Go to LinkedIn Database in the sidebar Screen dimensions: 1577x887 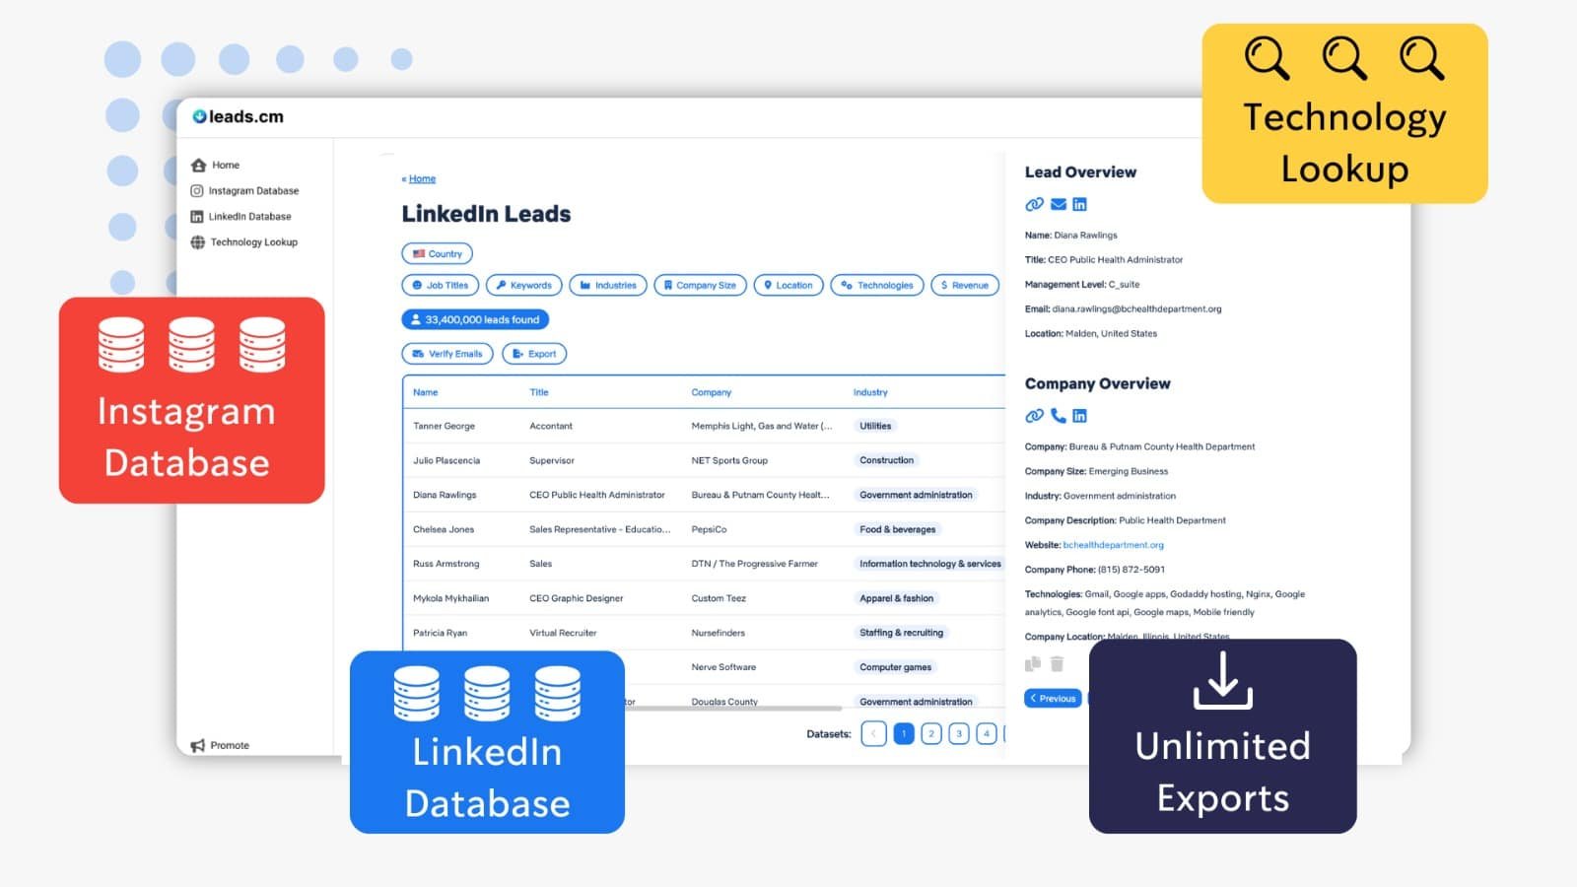tap(248, 217)
